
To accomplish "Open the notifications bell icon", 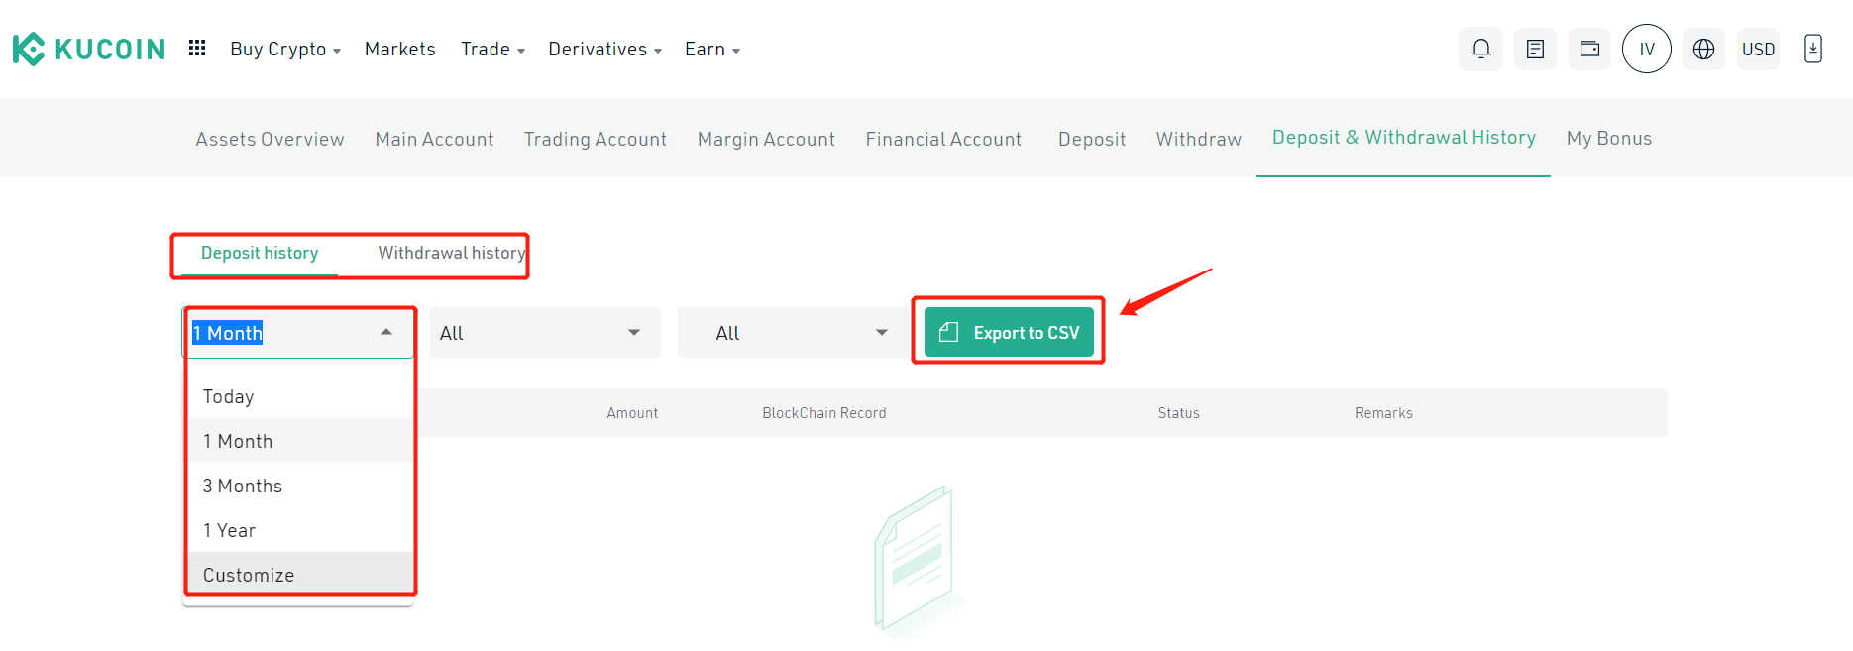I will [1480, 49].
